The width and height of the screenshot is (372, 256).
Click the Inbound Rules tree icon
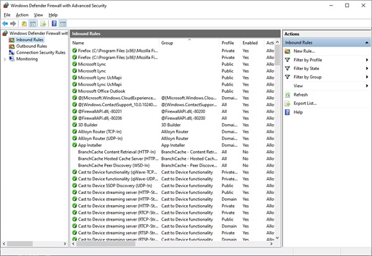point(12,40)
